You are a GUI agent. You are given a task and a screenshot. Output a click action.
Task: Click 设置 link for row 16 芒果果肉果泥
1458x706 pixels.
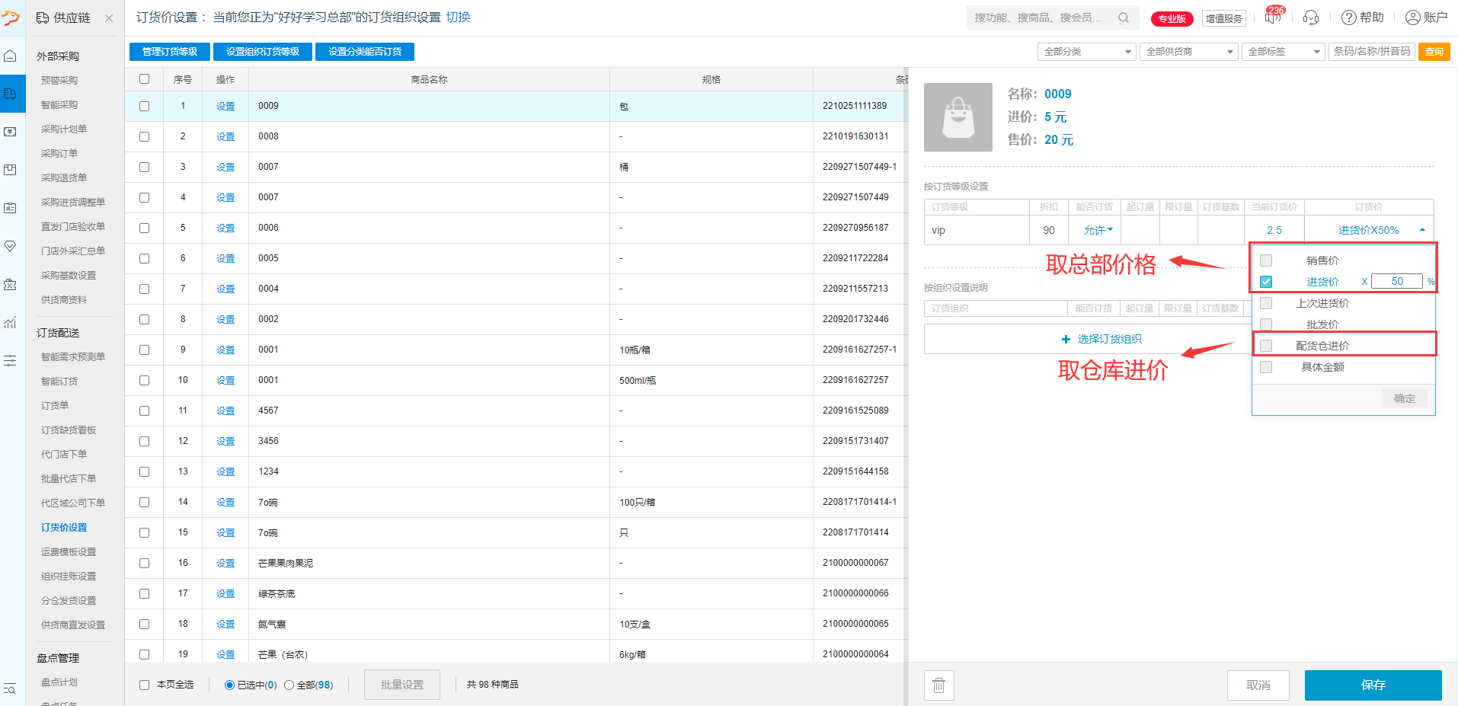coord(225,564)
